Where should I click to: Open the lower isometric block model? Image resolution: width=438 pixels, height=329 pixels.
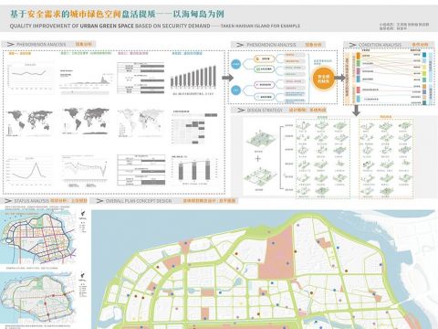(261, 177)
